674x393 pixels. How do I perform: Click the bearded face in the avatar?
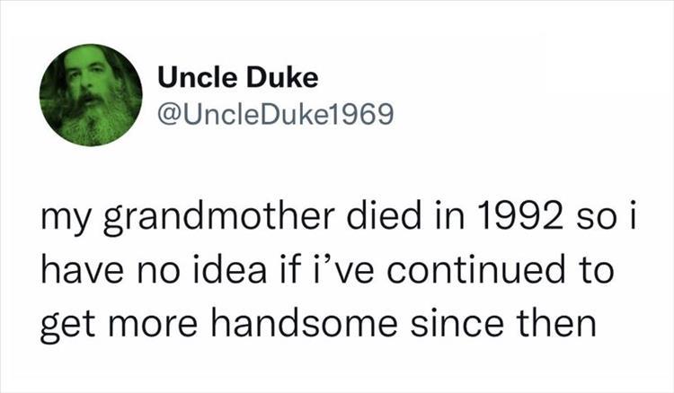coord(87,90)
